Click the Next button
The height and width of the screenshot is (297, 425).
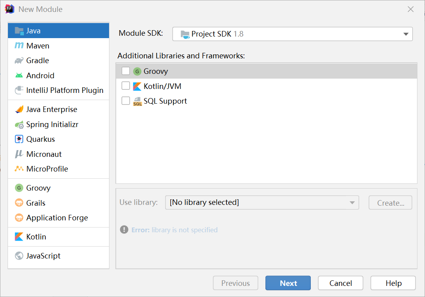click(288, 283)
